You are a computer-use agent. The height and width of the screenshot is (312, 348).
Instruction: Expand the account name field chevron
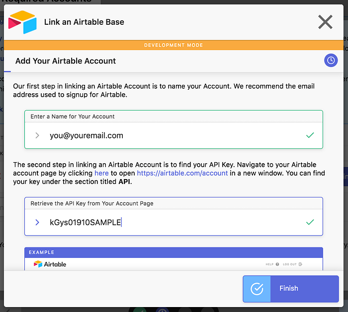click(37, 135)
